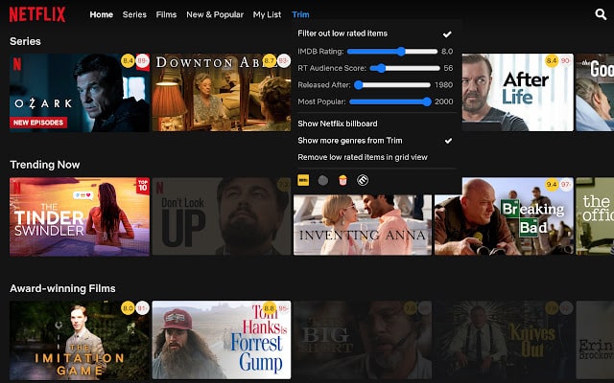Click the Most Popular value 2000
Screen dimensions: 614x383
pos(443,101)
